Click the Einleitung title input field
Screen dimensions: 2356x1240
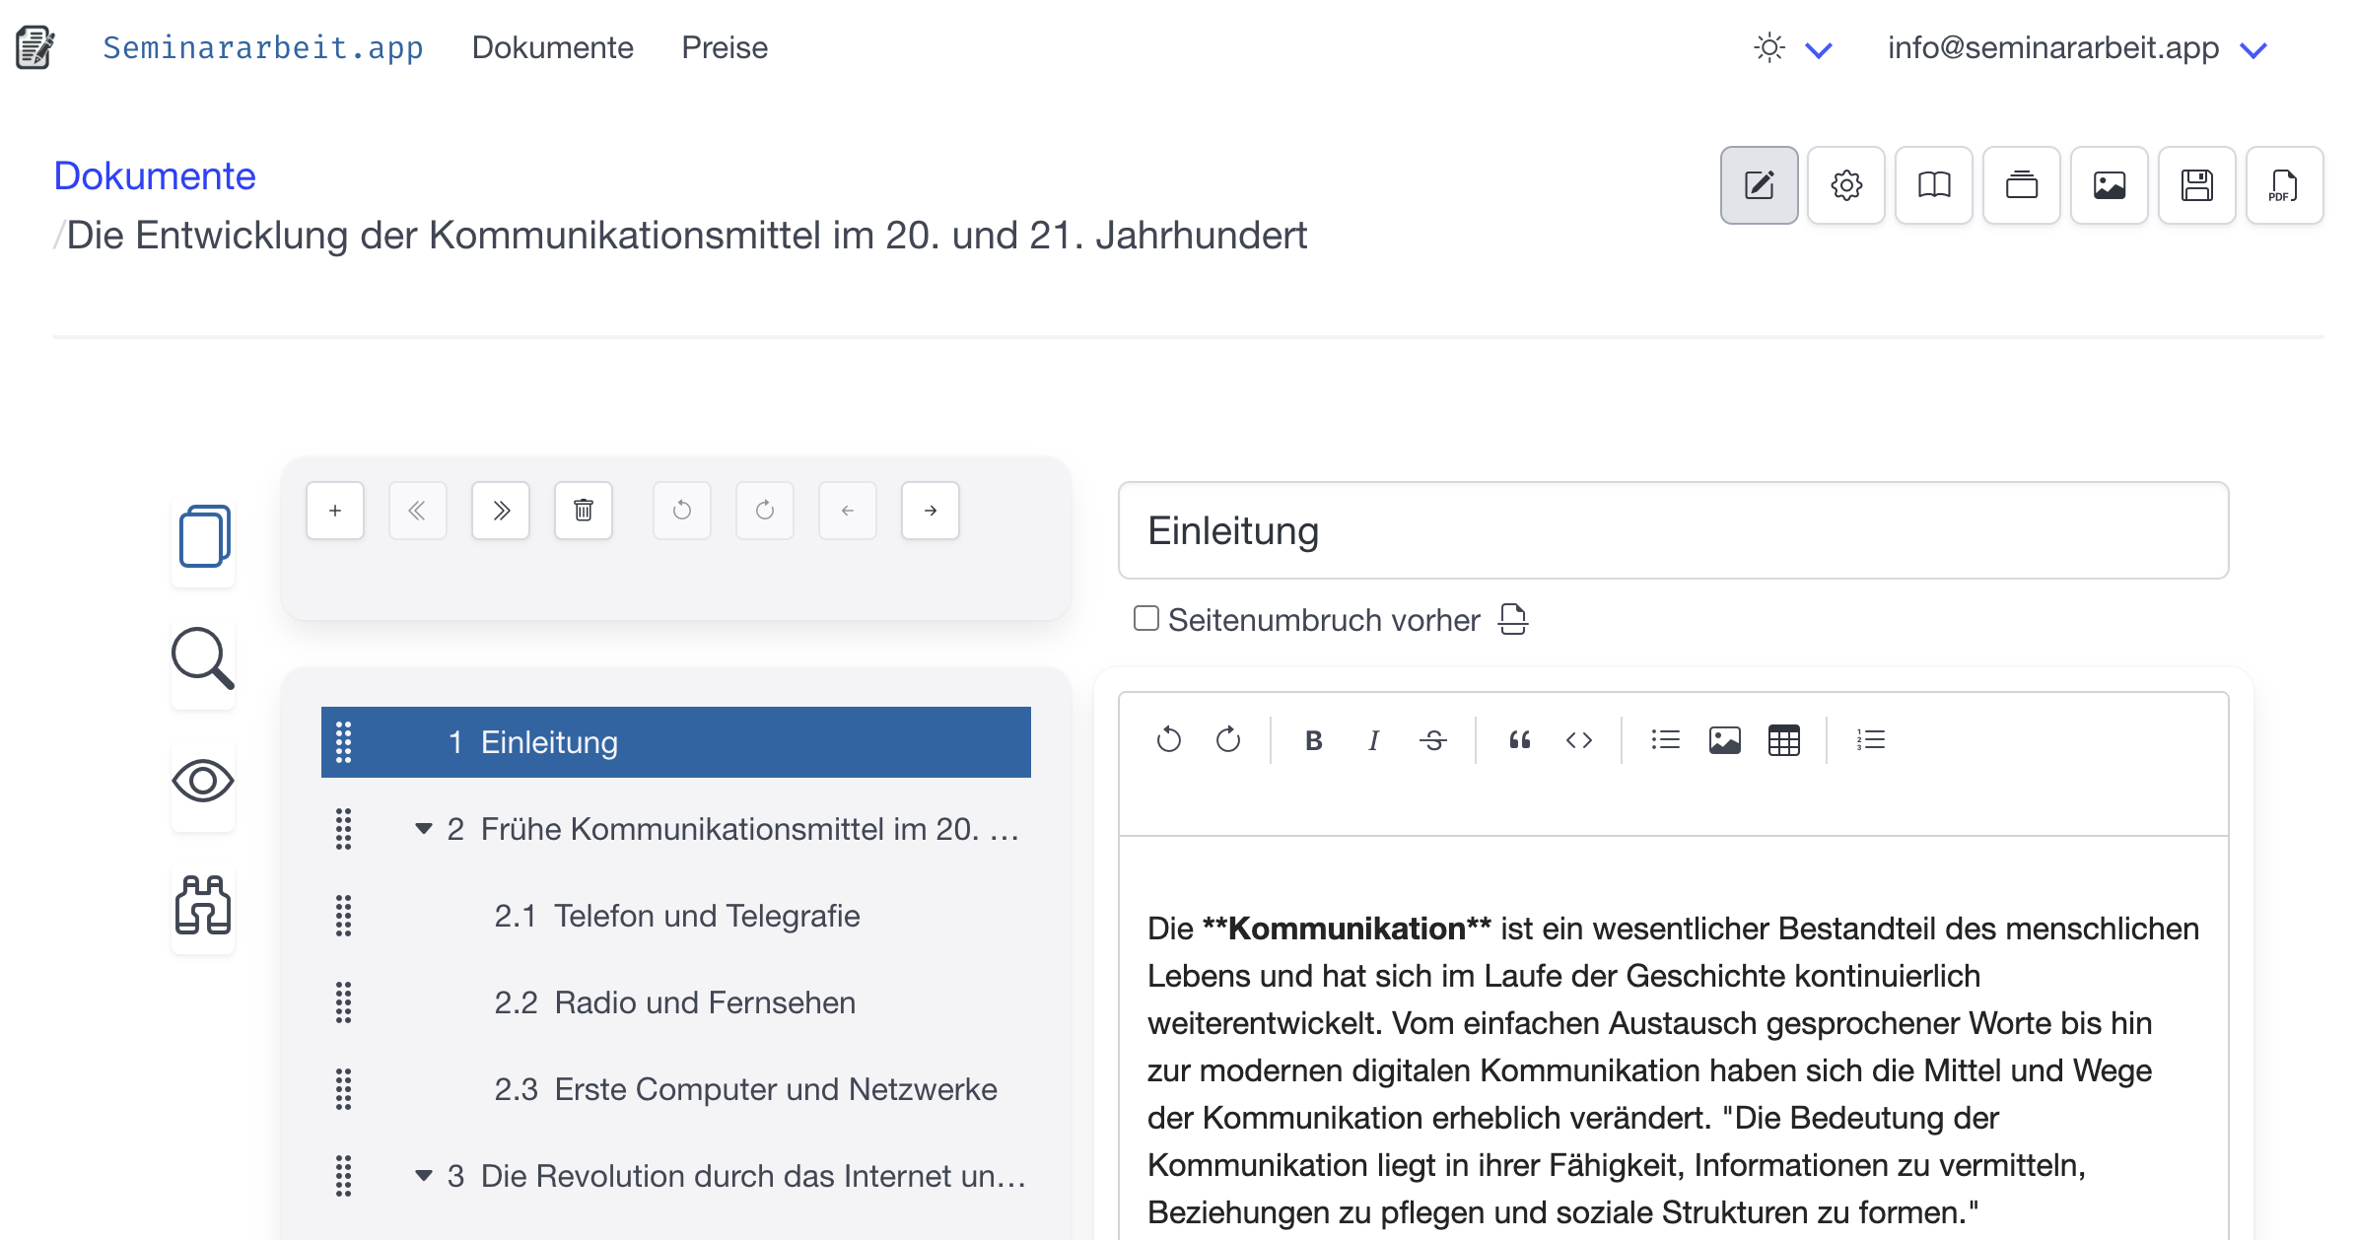(1673, 530)
